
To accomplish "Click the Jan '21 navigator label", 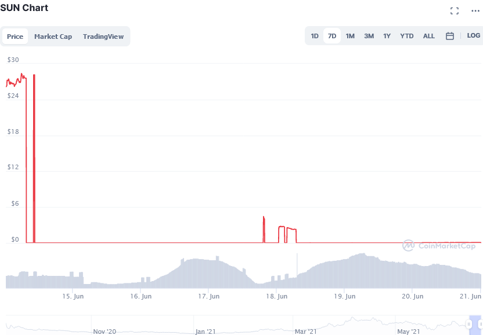I will (x=206, y=332).
